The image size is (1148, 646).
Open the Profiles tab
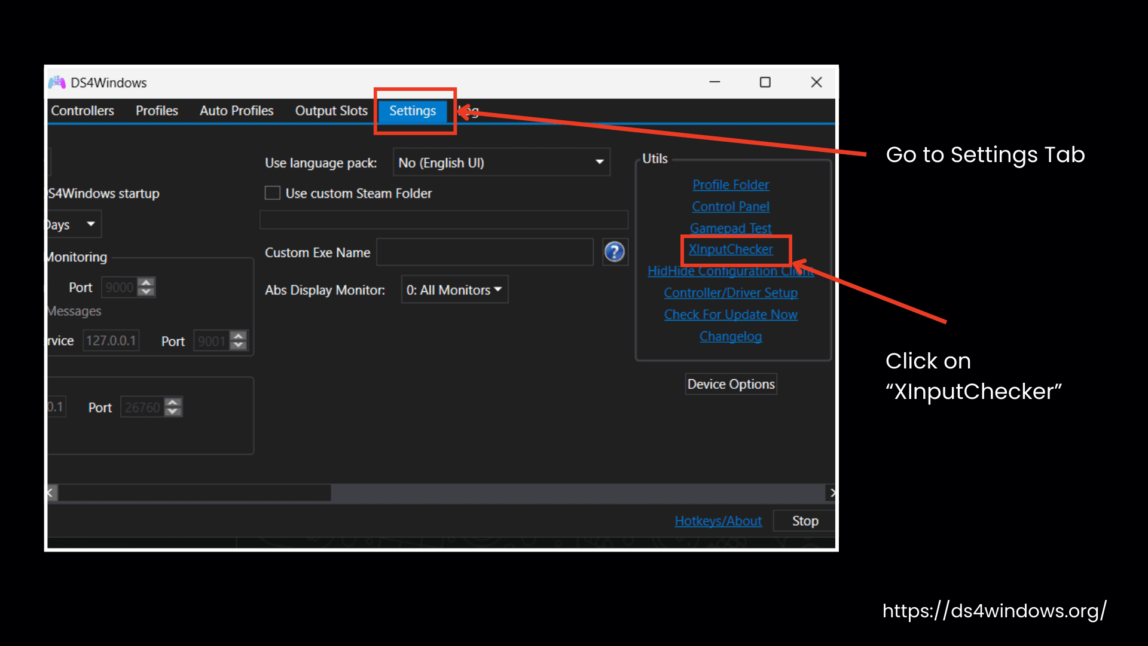click(157, 111)
